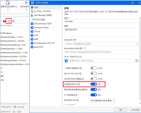This screenshot has width=141, height=113.
Task: Select the Persistence.Activities = 1.4.8 dependency
Action: pos(14,53)
